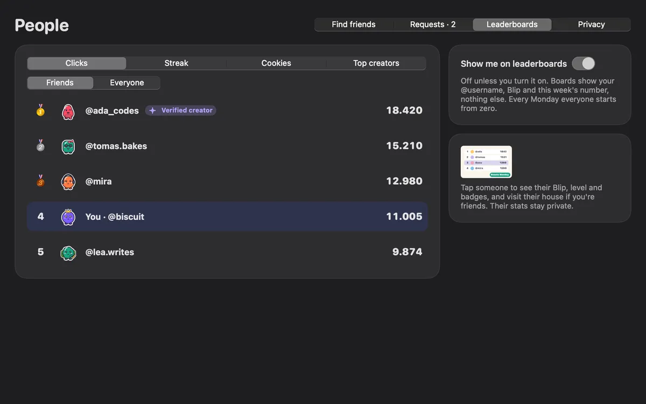Select the Friends leaderboard scope

(60, 82)
